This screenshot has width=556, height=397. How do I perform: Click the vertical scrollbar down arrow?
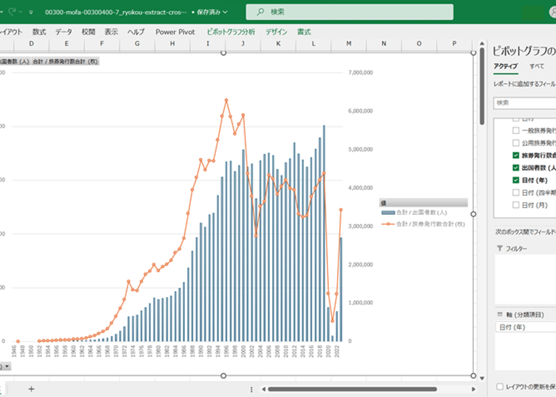pos(482,378)
